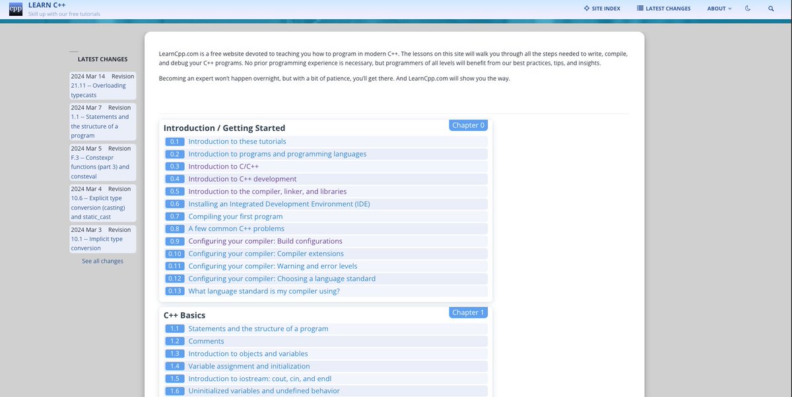Expand the About dropdown menu
This screenshot has height=397, width=792.
pos(719,9)
